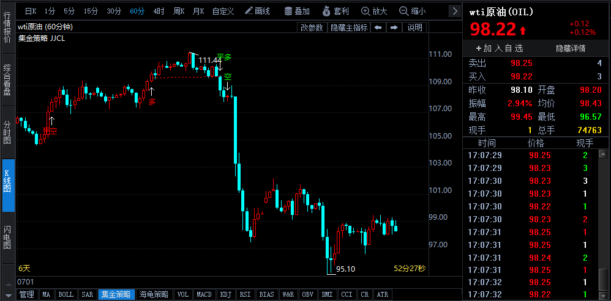Click the 改参数 button
Image resolution: width=611 pixels, height=301 pixels.
click(312, 27)
